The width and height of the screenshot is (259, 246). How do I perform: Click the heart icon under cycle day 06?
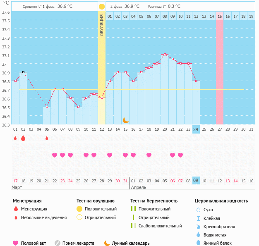click(55, 155)
